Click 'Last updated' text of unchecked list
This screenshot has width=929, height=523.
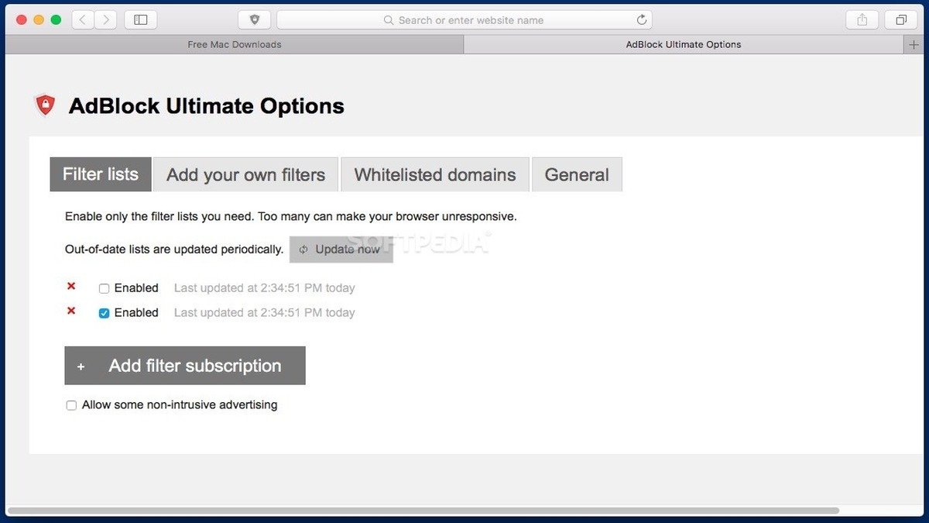pyautogui.click(x=264, y=288)
